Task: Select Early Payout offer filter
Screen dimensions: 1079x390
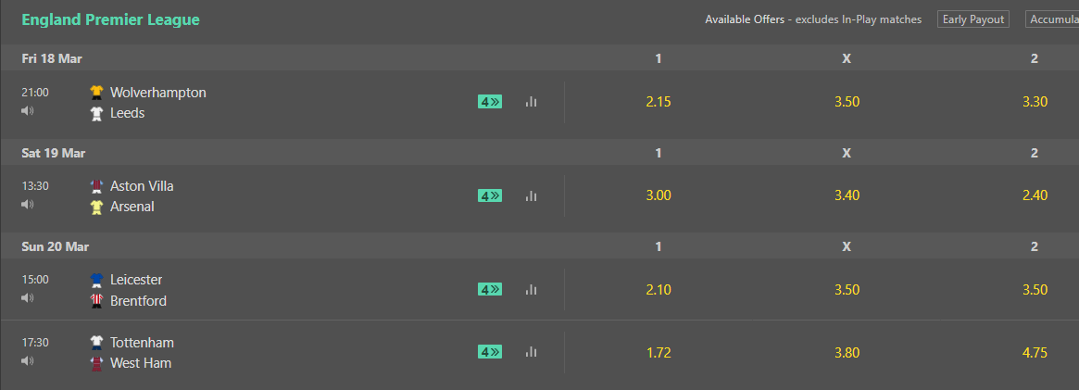Action: click(x=973, y=19)
